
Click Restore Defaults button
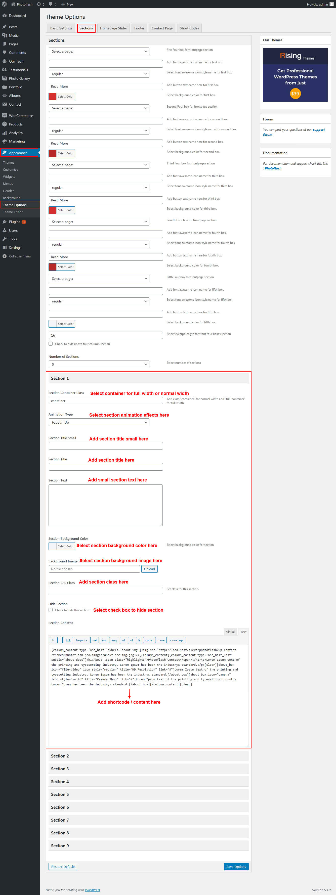point(63,867)
